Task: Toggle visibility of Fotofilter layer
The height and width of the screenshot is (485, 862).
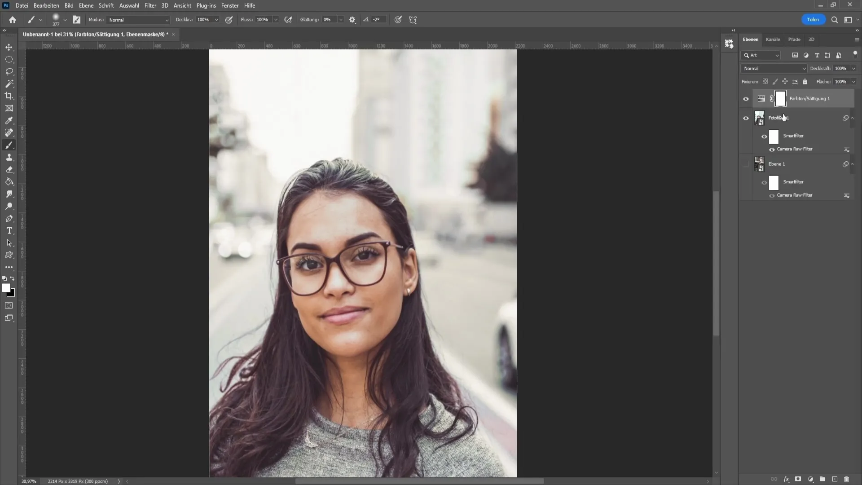Action: click(746, 118)
